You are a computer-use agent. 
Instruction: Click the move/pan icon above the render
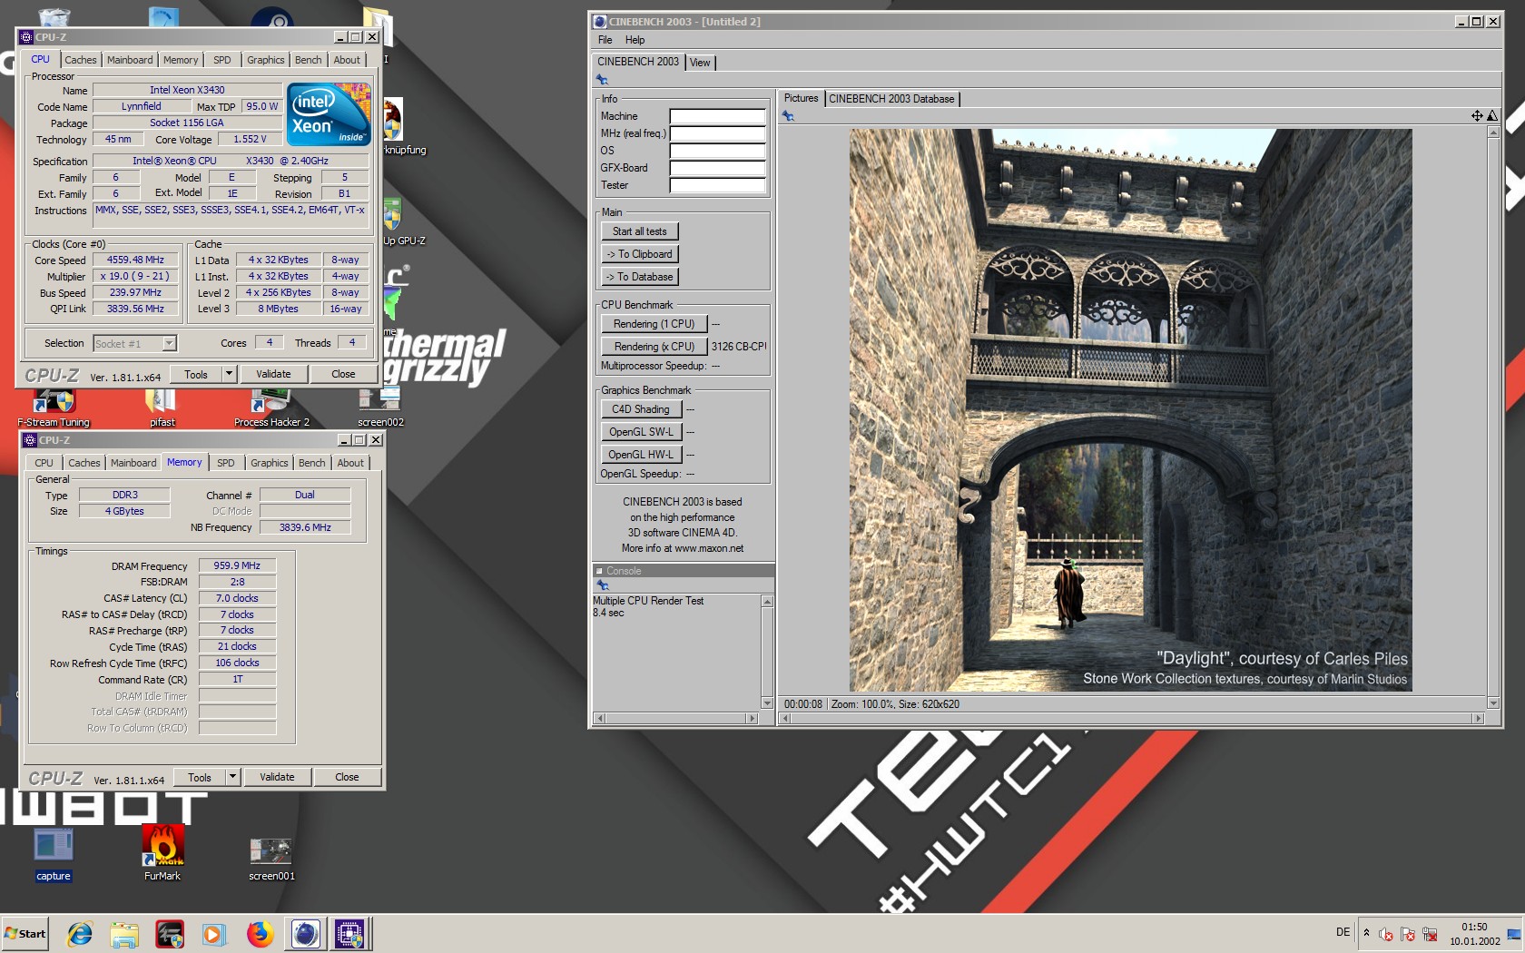pos(1477,115)
